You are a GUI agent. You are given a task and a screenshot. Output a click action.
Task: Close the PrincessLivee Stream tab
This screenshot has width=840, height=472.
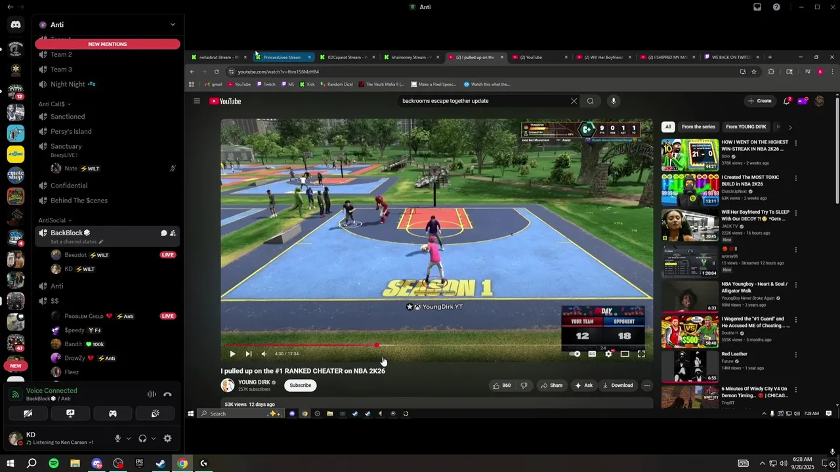click(309, 57)
